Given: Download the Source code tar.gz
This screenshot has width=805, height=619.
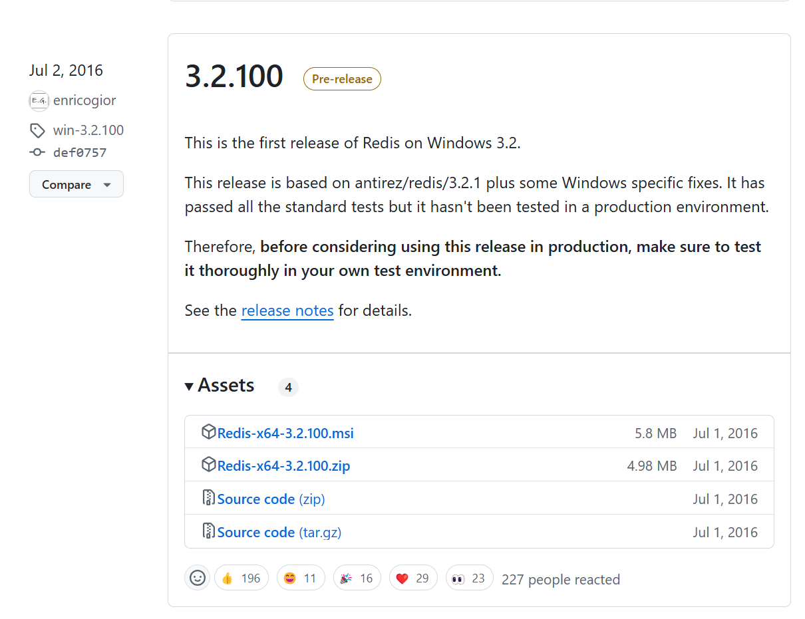Looking at the screenshot, I should click(x=279, y=532).
